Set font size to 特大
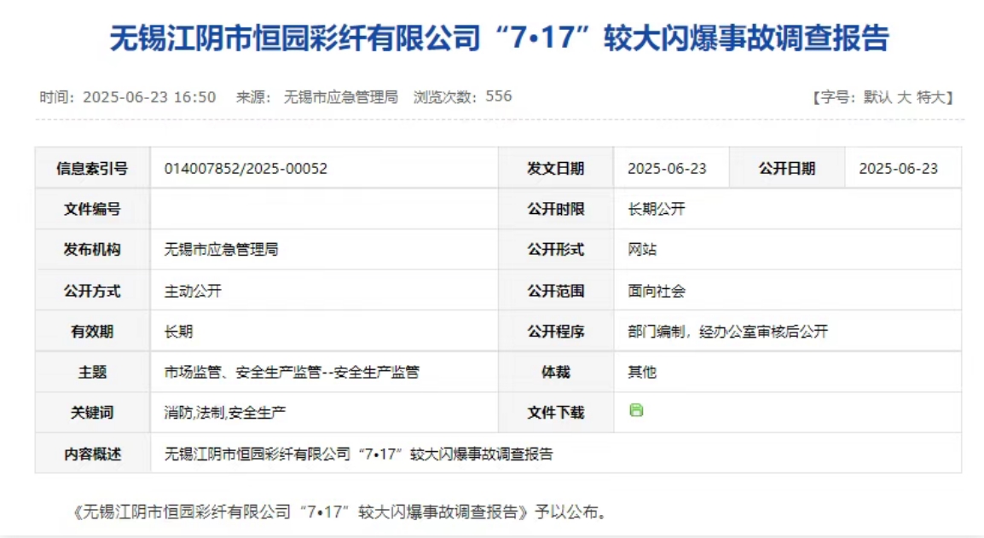The image size is (984, 538). point(930,97)
